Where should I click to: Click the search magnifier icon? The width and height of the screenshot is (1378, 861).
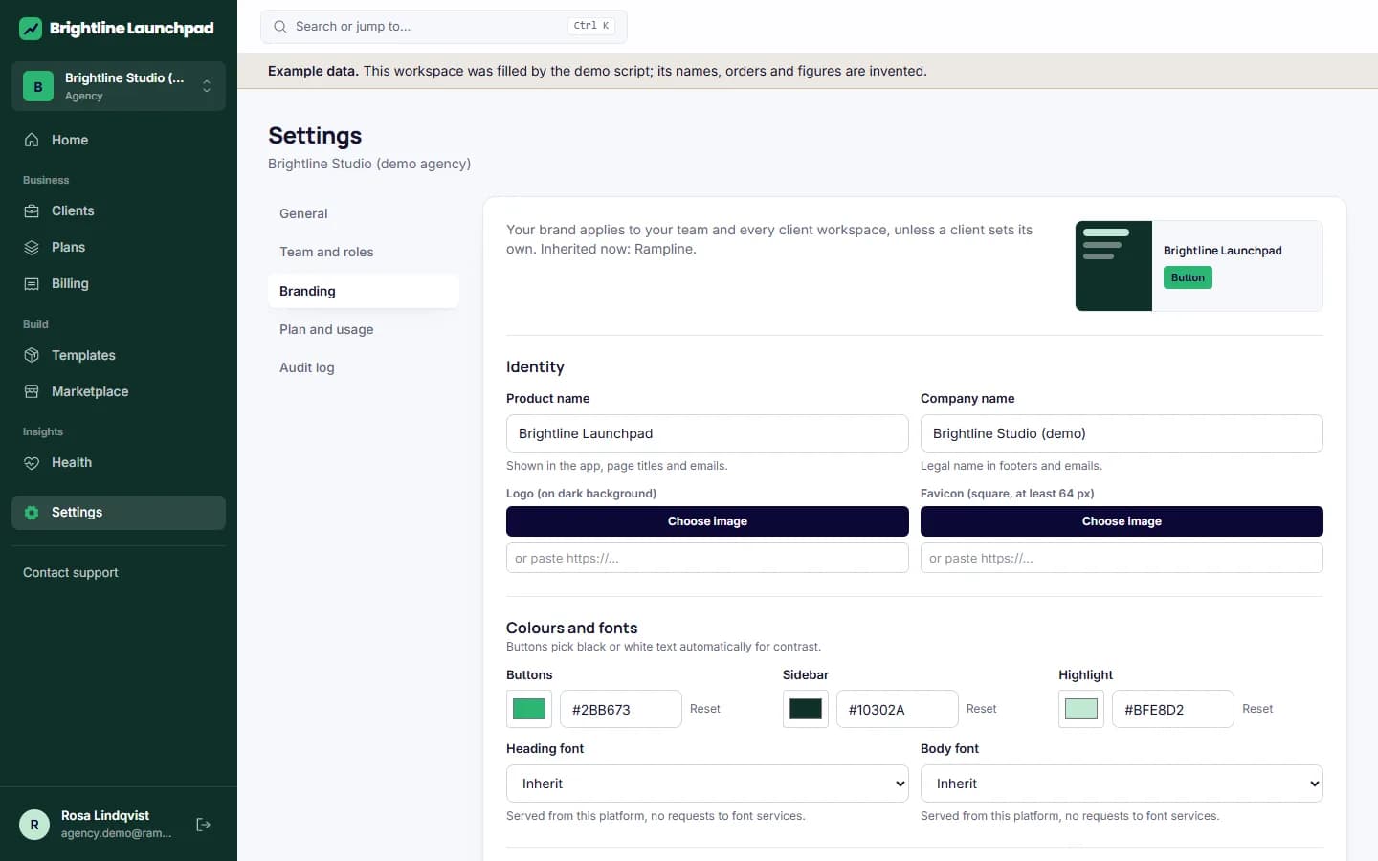[280, 27]
